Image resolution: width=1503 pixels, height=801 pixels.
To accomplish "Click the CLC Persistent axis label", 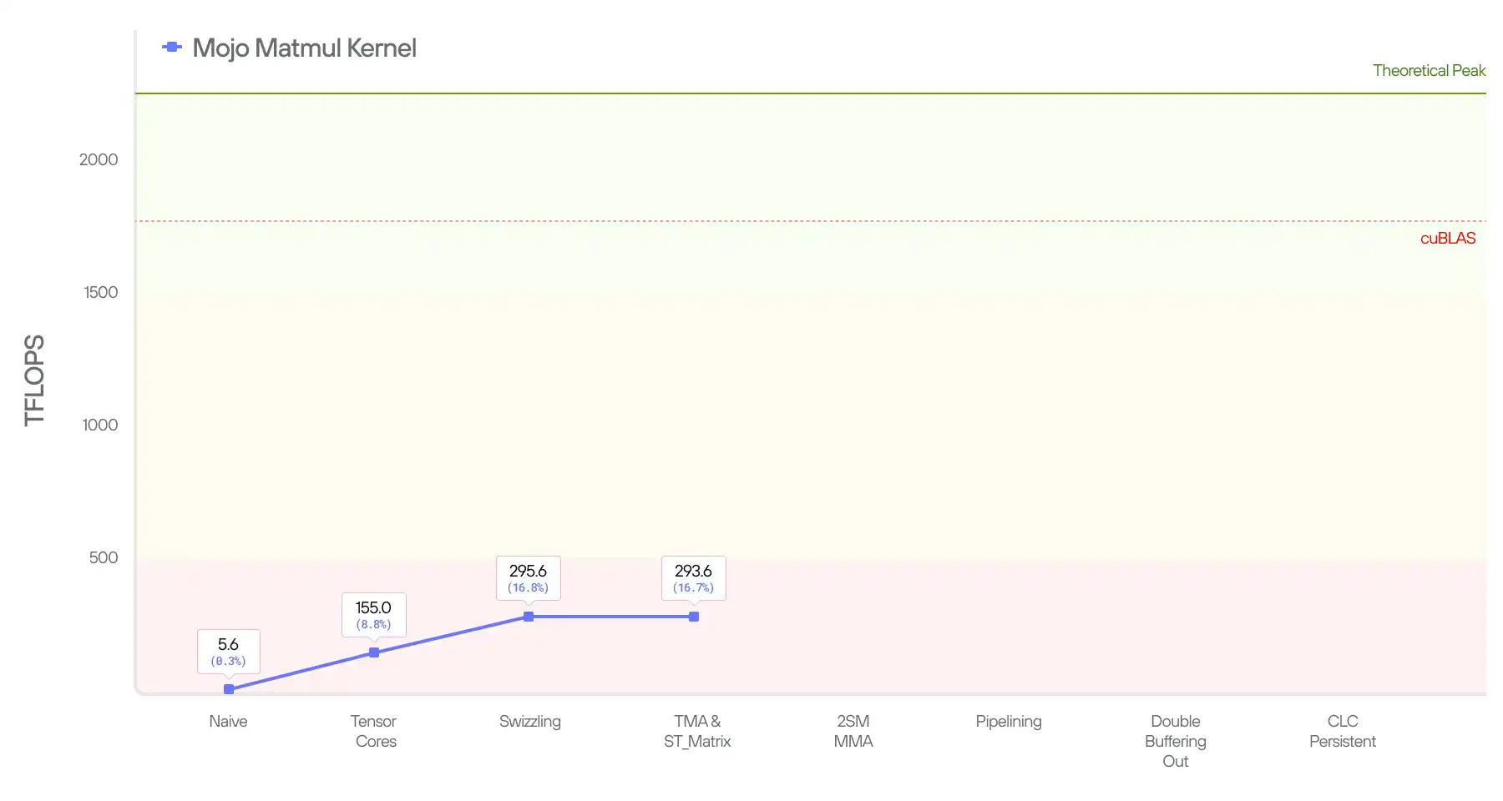I will click(x=1343, y=731).
